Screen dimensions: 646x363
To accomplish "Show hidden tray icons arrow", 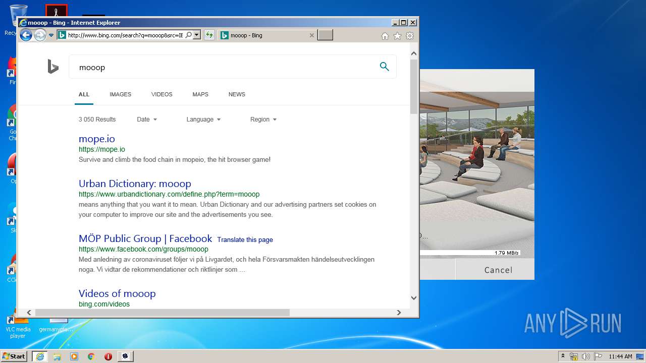I will 563,356.
